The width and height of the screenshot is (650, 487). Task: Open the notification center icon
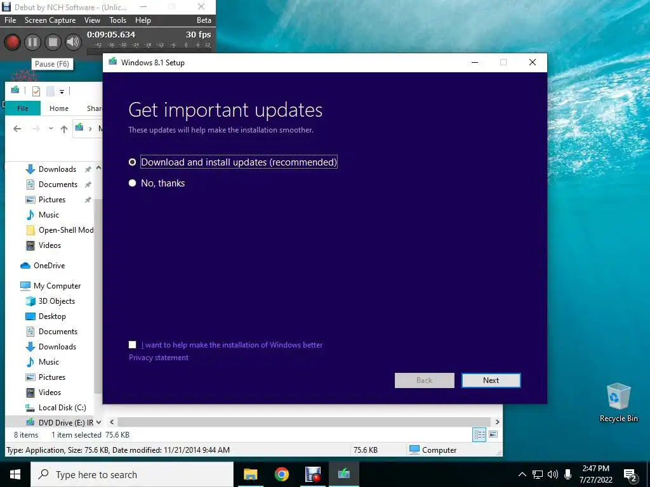coord(630,475)
